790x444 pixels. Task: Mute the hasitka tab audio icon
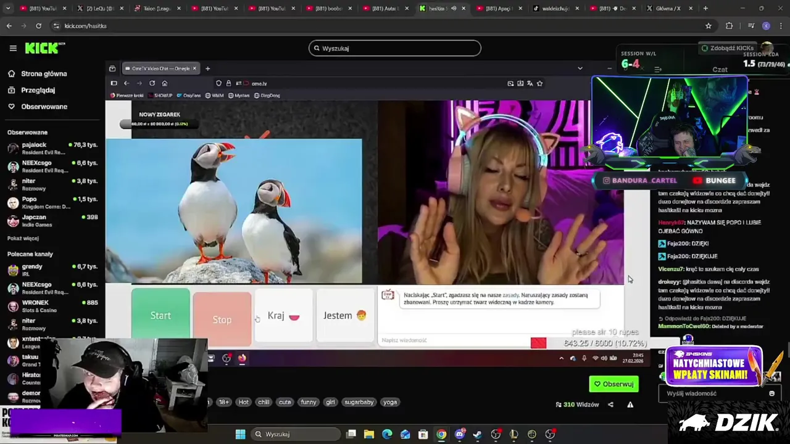(x=454, y=9)
